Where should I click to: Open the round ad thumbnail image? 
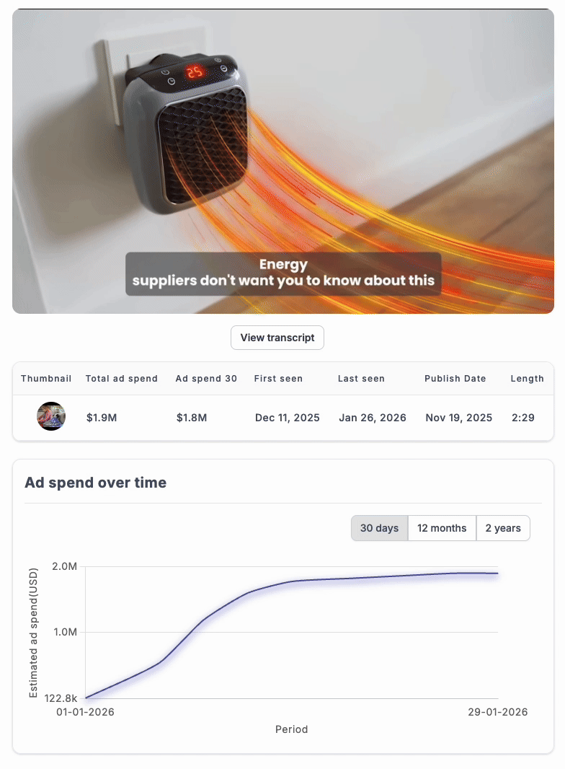point(51,416)
